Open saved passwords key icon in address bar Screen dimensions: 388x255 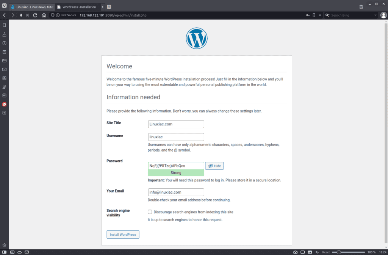[308, 15]
